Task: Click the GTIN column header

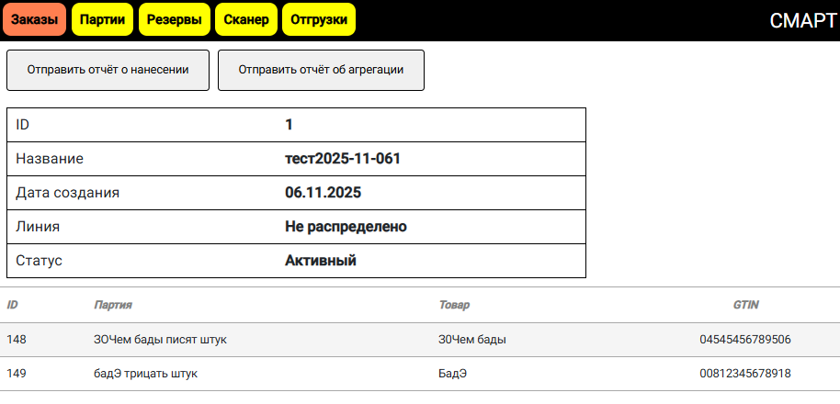Action: click(x=745, y=305)
